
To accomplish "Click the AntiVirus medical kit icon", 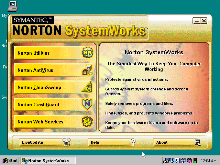I will 87,70.
